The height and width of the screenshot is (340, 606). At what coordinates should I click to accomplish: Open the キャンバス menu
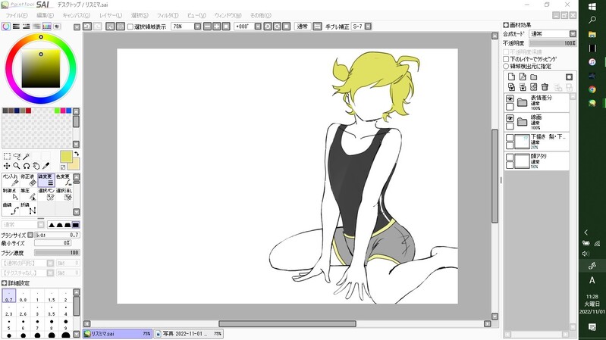(77, 15)
